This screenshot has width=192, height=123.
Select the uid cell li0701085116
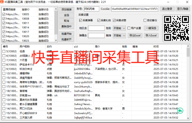click(82, 95)
